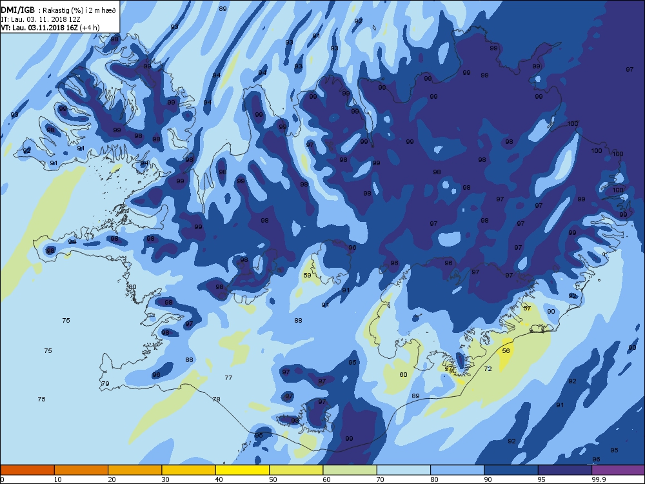Click the humidity value '77' on the map

[228, 378]
